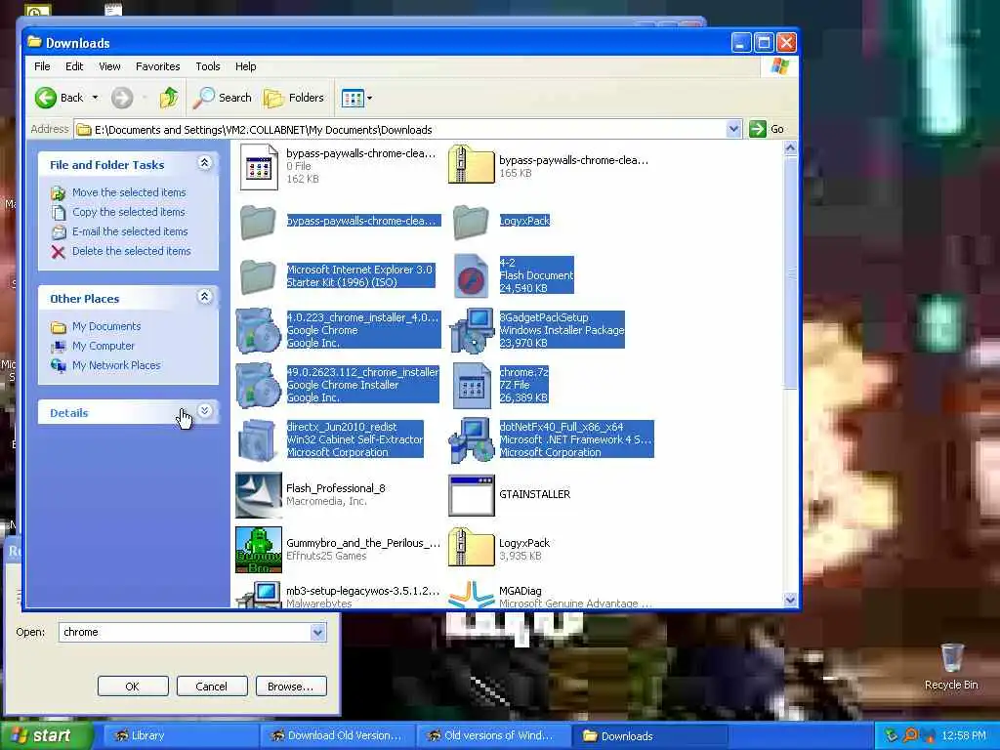Select the directx_Jun2010_redist icon
This screenshot has width=1000, height=750.
click(258, 440)
